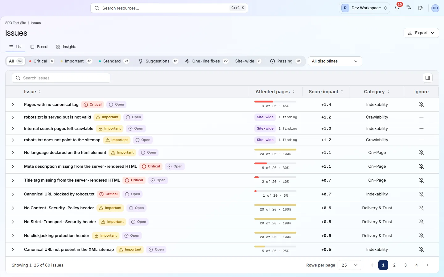Open the theme palette icon
444x277 pixels.
tap(420, 8)
